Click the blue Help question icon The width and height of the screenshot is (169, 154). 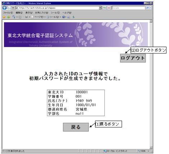point(64,17)
